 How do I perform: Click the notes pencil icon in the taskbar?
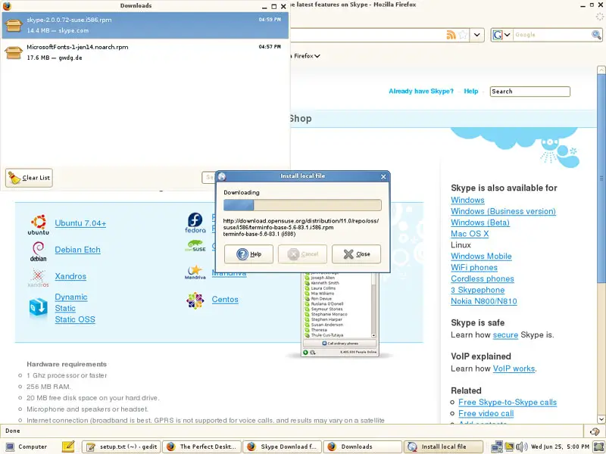(x=68, y=446)
